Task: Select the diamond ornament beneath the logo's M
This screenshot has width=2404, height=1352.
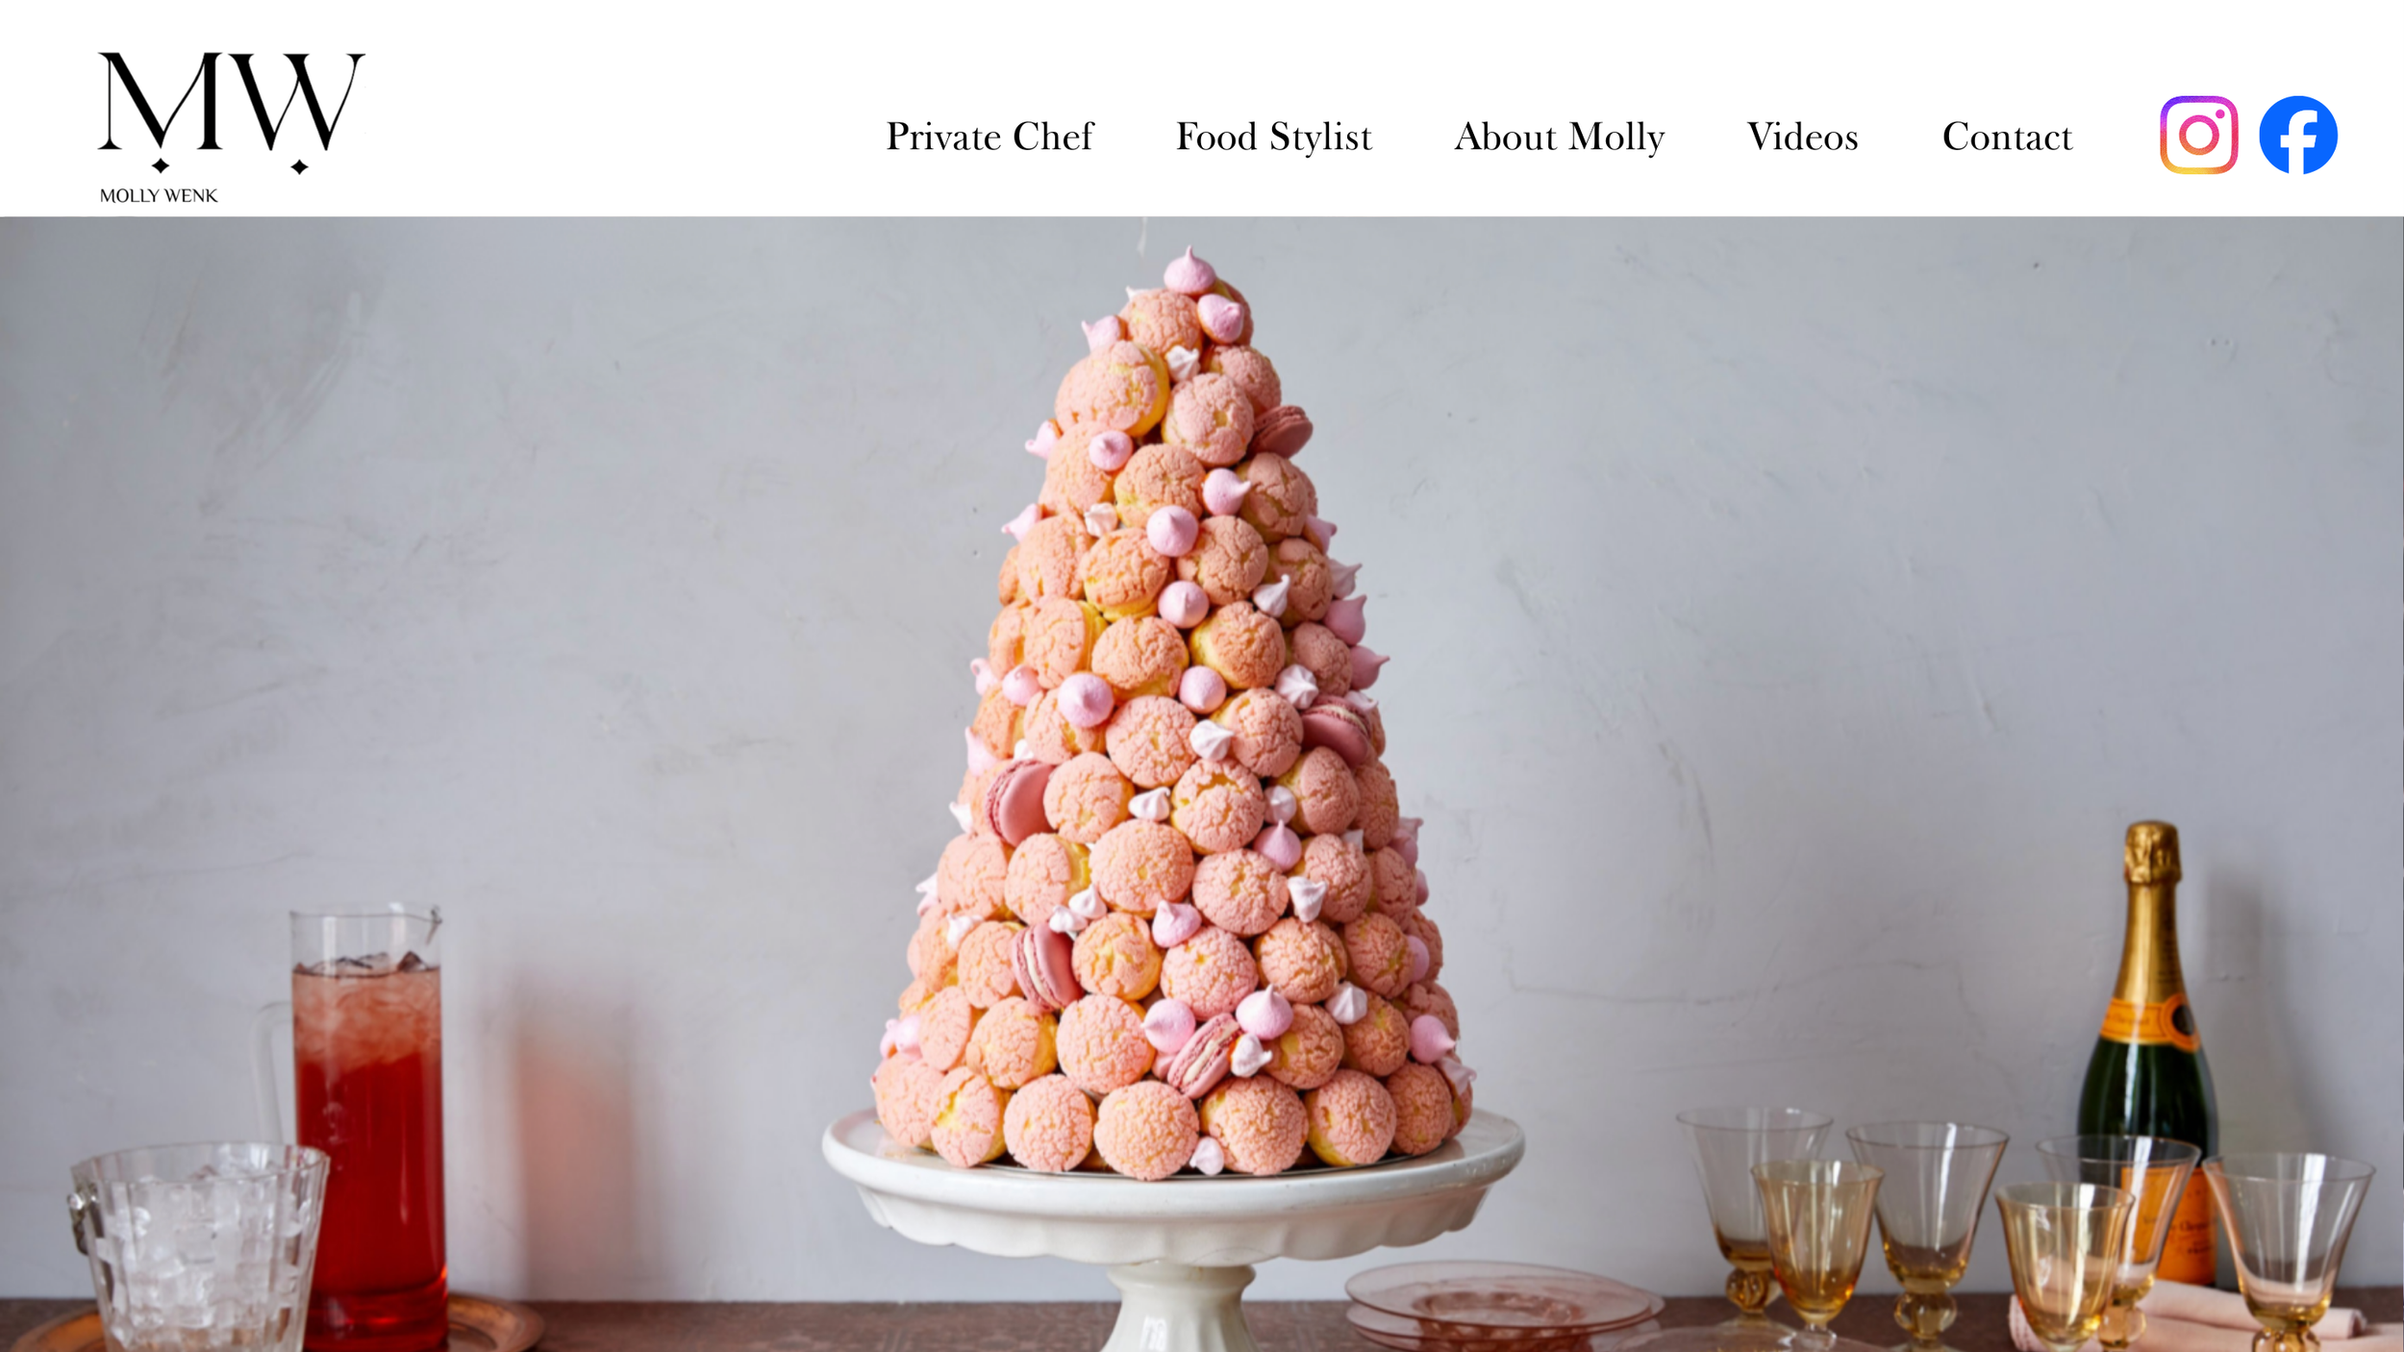Action: (161, 165)
